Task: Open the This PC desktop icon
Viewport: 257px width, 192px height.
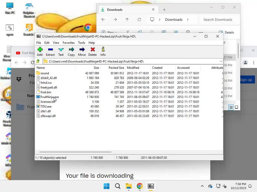Action: 10,8
